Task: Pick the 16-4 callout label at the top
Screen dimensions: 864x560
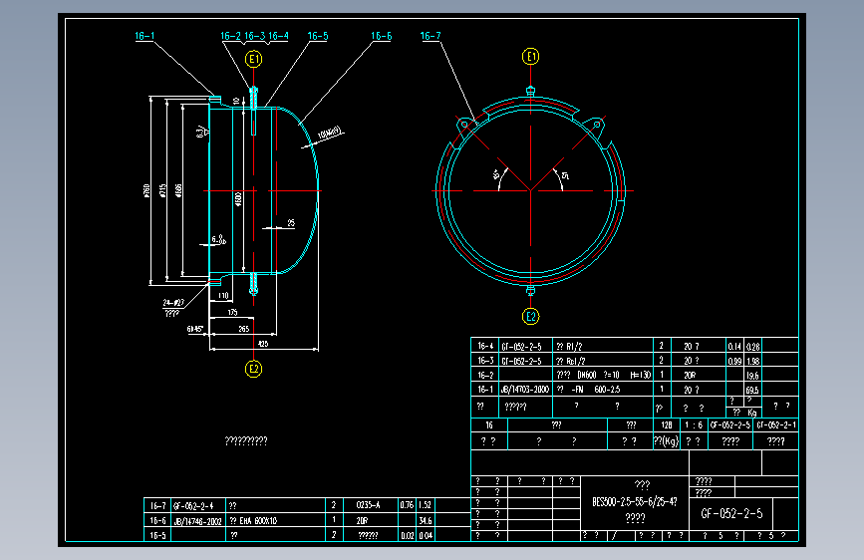Action: click(x=278, y=37)
